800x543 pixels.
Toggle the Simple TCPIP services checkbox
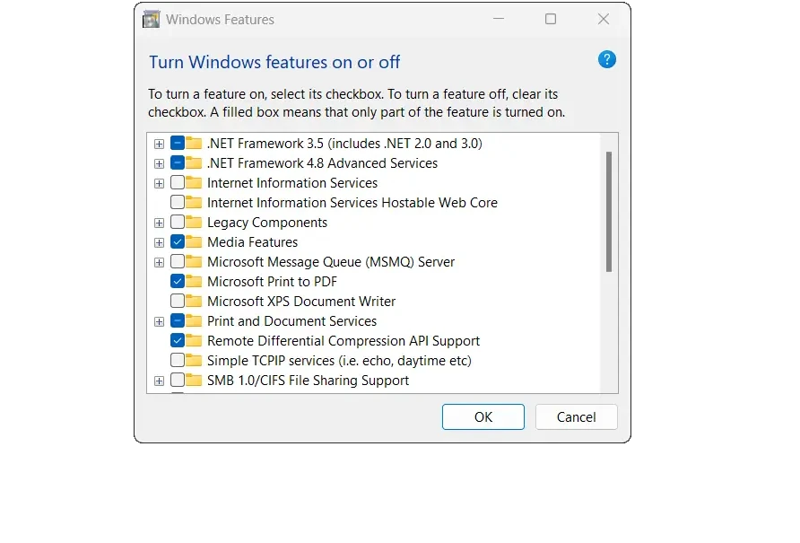[x=178, y=360]
